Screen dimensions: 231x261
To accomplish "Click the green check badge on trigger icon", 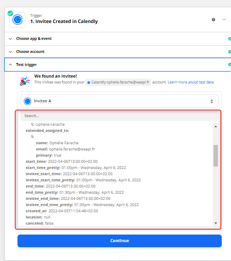I will pyautogui.click(x=10, y=13).
